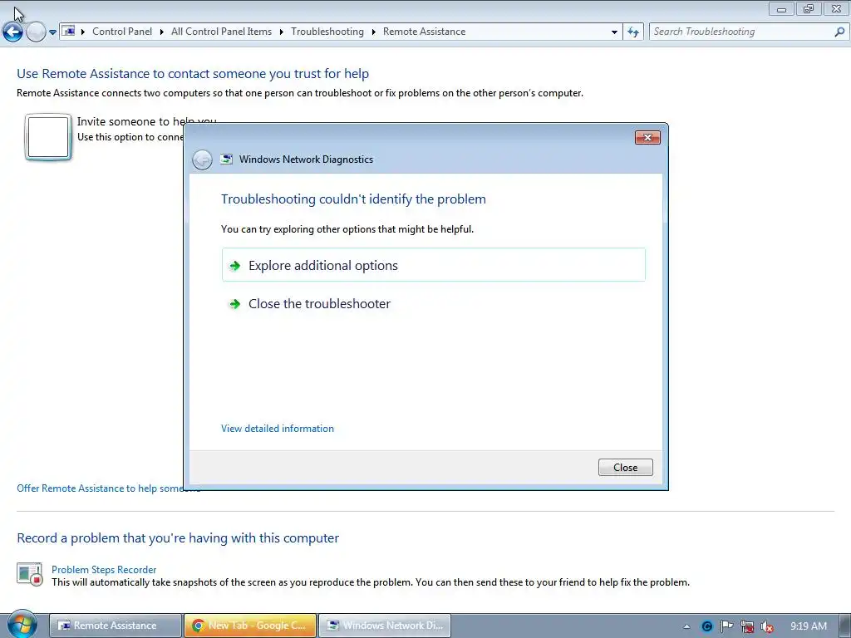Click the muted volume tray icon

(767, 626)
